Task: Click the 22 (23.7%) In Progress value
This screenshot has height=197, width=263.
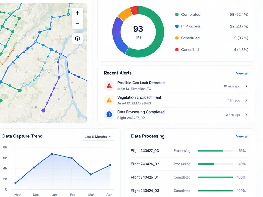Action: 239,26
